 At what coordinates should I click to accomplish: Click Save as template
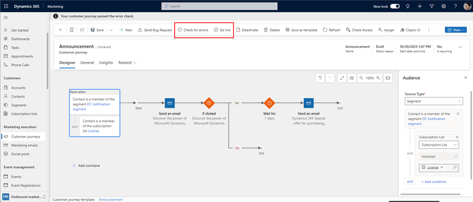pyautogui.click(x=301, y=30)
